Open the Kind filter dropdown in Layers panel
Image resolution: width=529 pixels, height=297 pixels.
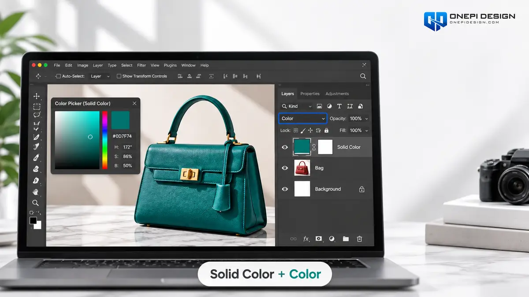[297, 106]
